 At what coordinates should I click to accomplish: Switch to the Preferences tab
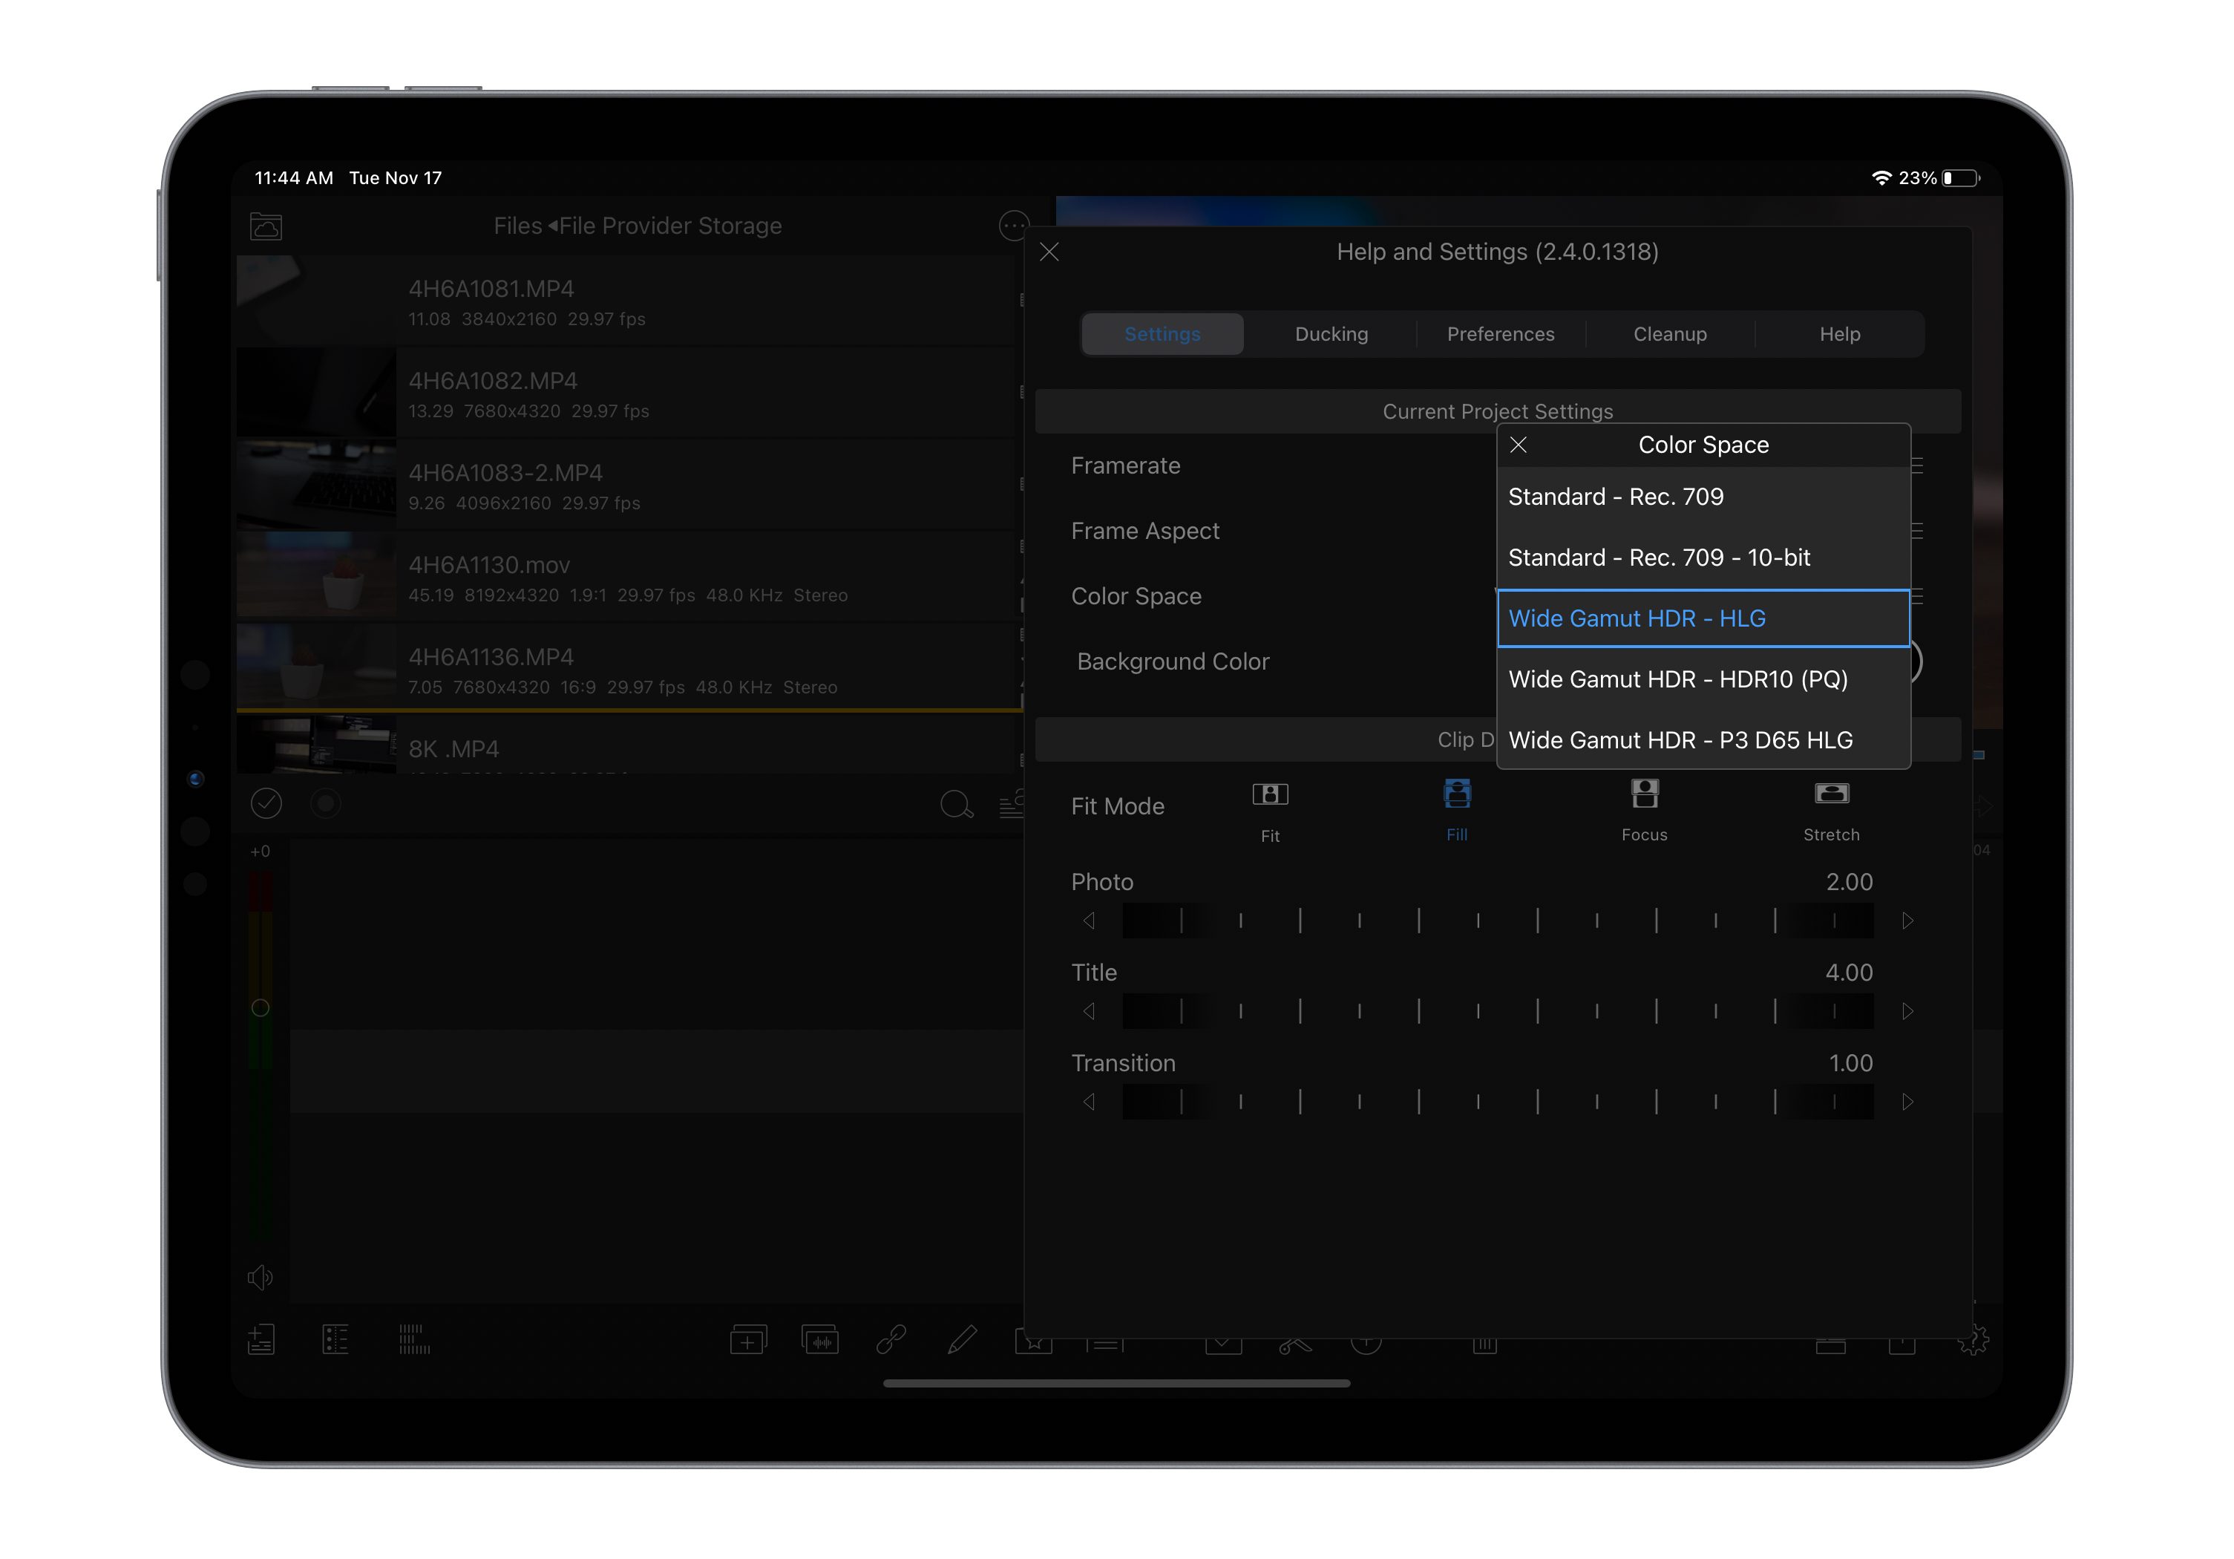click(x=1501, y=334)
